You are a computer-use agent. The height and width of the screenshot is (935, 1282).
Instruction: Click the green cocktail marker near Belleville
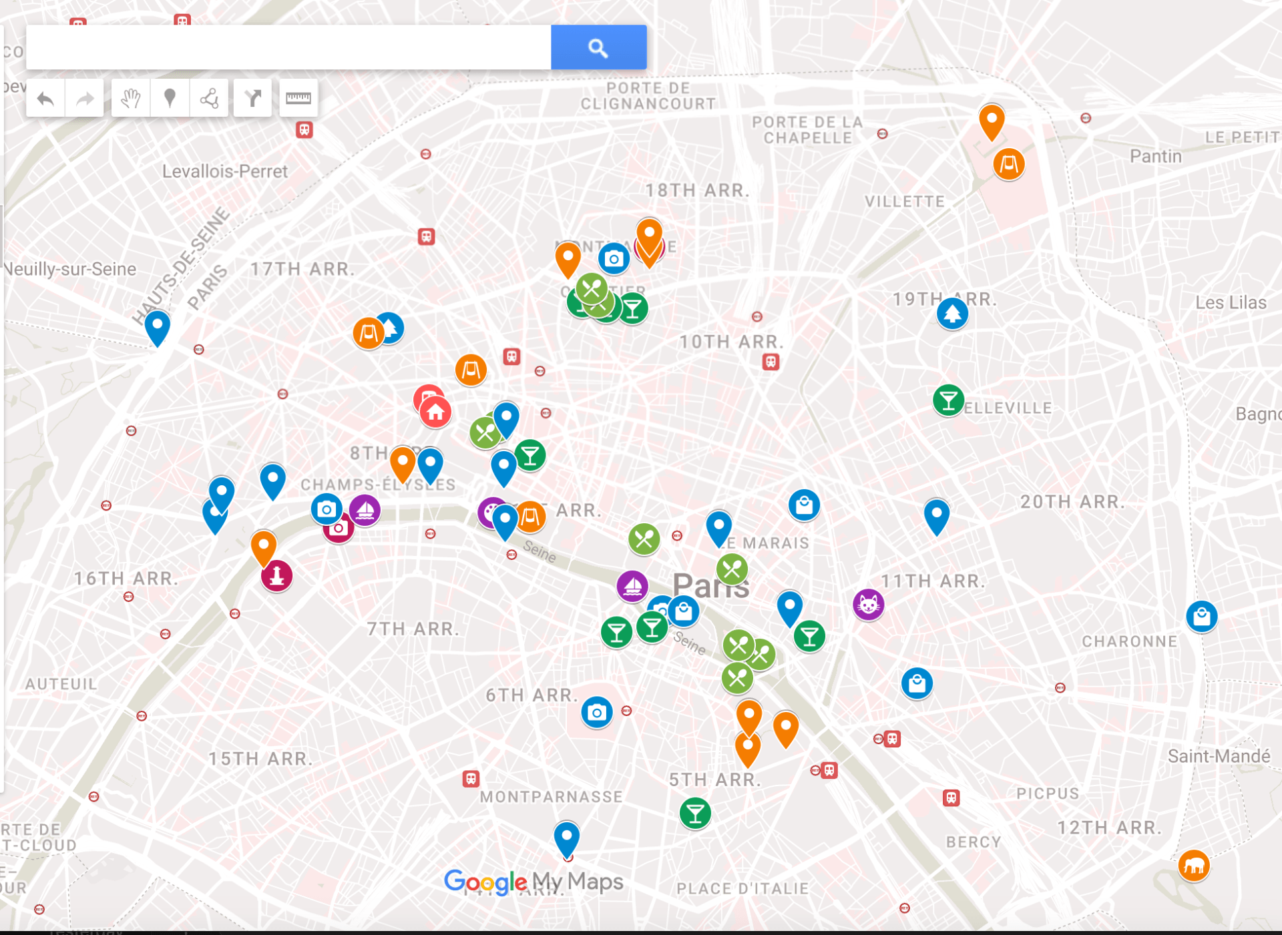pos(948,400)
